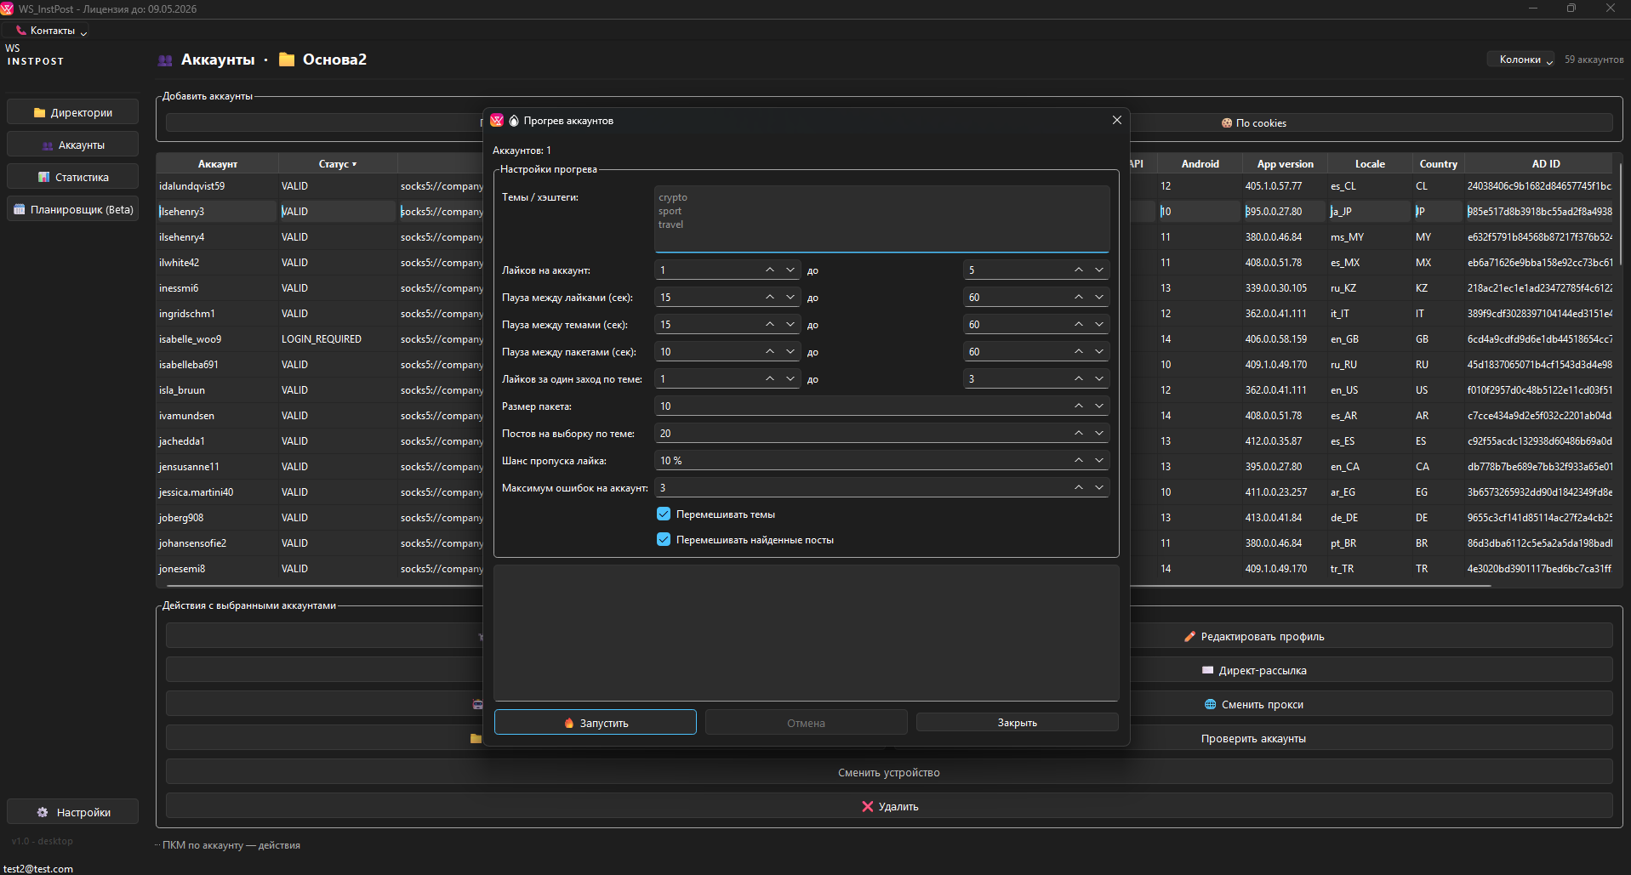This screenshot has height=875, width=1631.
Task: Open Статистика chart icon in sidebar
Action: [x=44, y=178]
